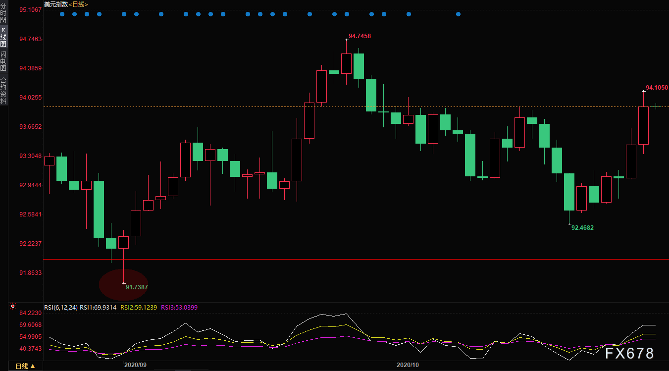Viewport: 669px width, 371px height.
Task: Switch to the 分时图 sidebar tab
Action: point(3,13)
